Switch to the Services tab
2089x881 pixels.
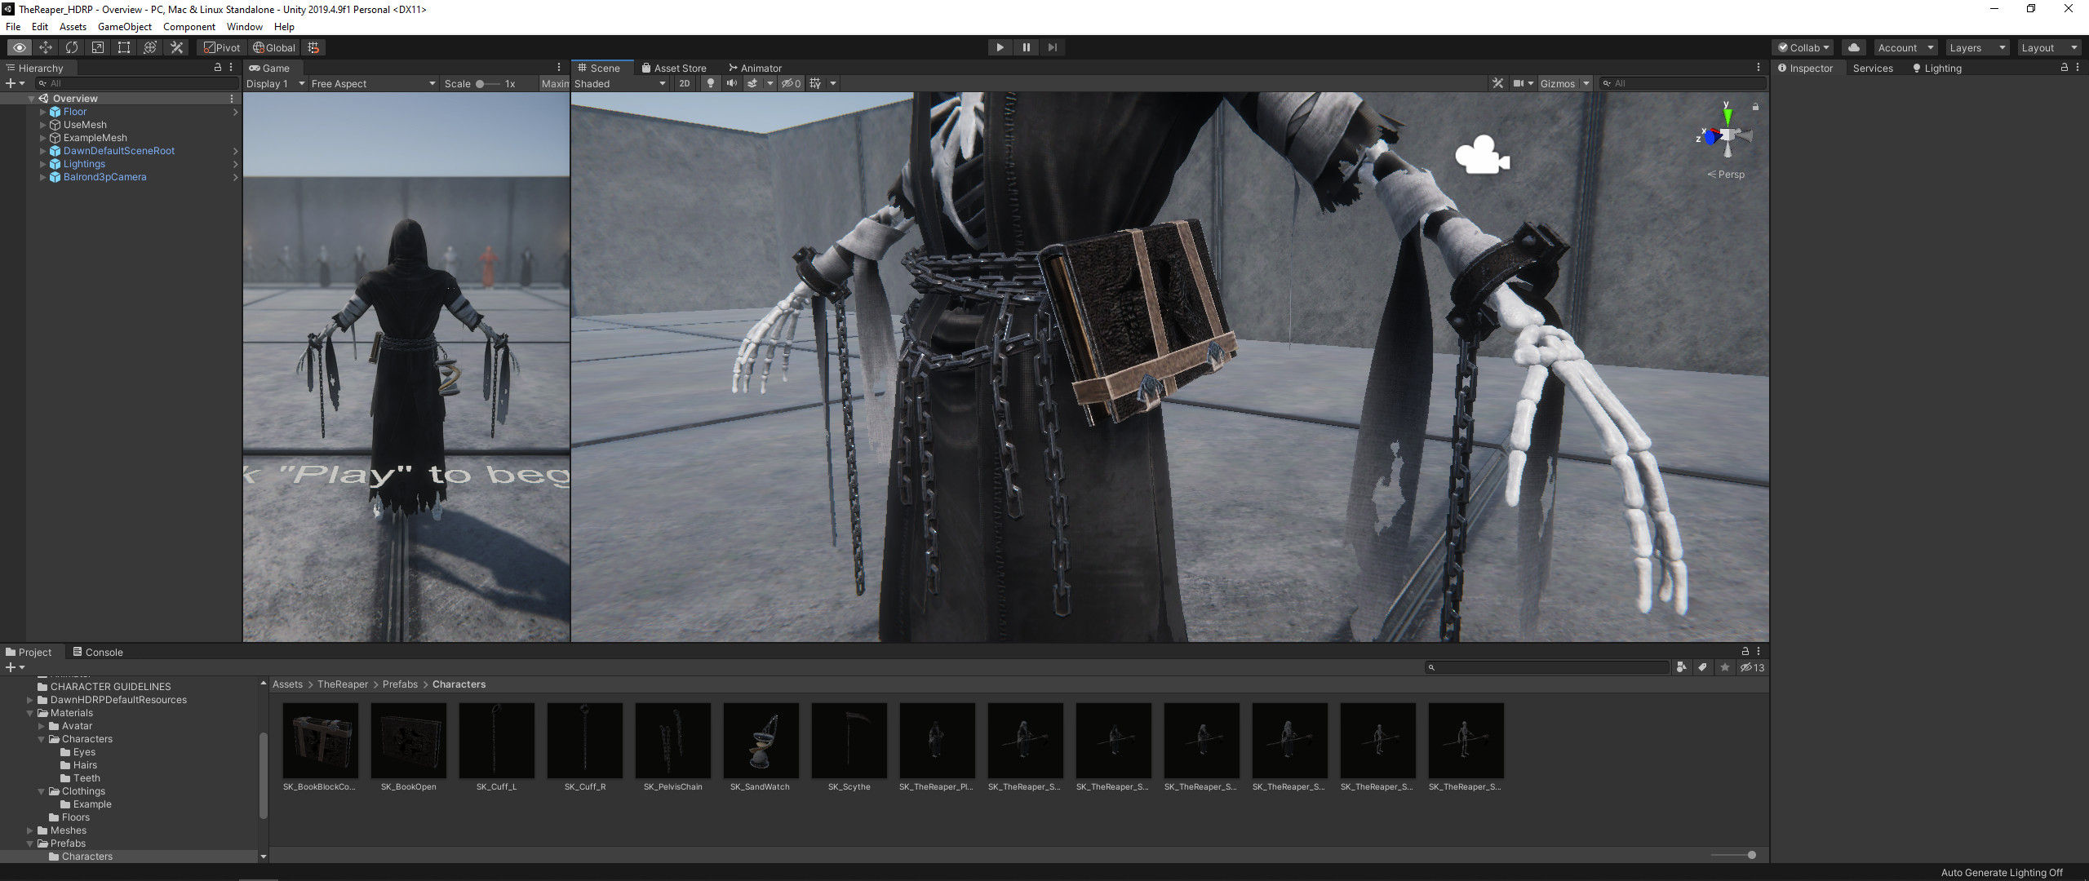(1873, 68)
